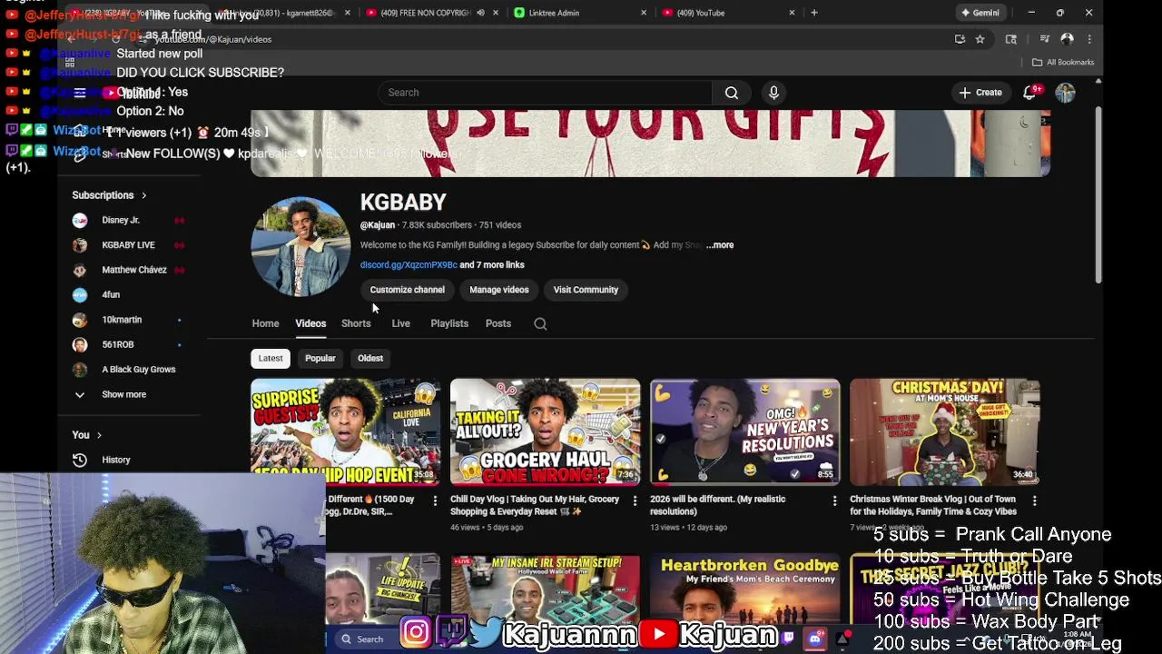Screen dimensions: 1162x654
Task: Open New Year's Resolutions video thumbnail
Action: 744,432
